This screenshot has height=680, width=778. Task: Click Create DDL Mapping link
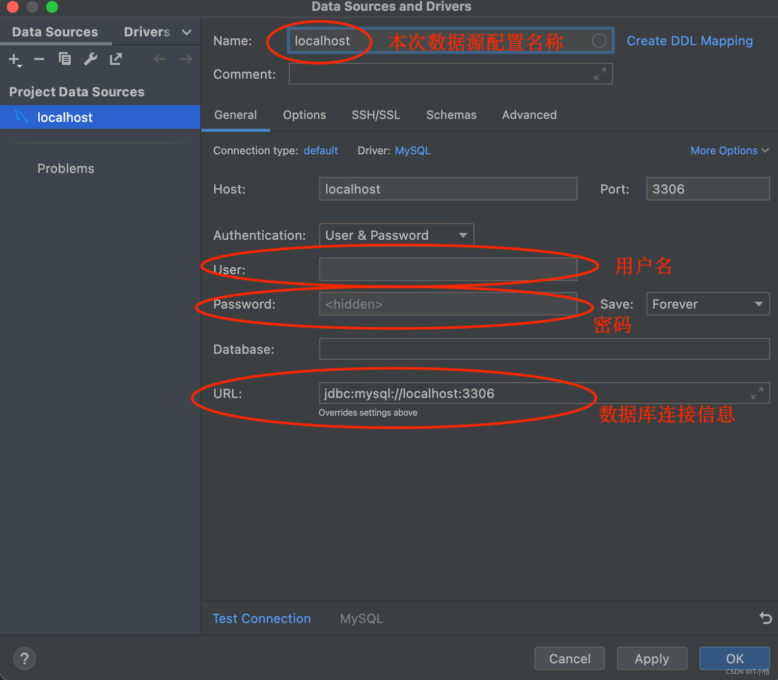[x=690, y=41]
